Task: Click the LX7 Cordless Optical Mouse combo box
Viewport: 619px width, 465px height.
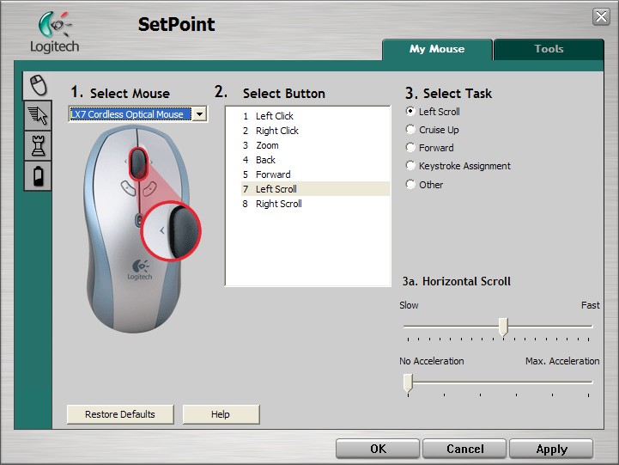Action: click(130, 114)
